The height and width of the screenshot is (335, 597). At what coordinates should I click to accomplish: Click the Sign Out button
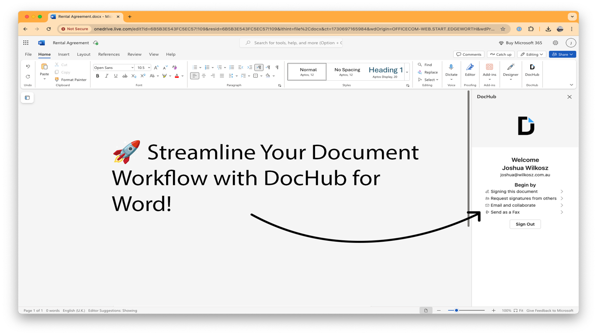525,224
